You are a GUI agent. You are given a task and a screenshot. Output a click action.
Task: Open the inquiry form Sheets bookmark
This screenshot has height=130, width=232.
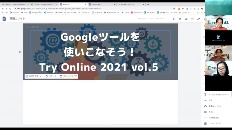(149, 12)
